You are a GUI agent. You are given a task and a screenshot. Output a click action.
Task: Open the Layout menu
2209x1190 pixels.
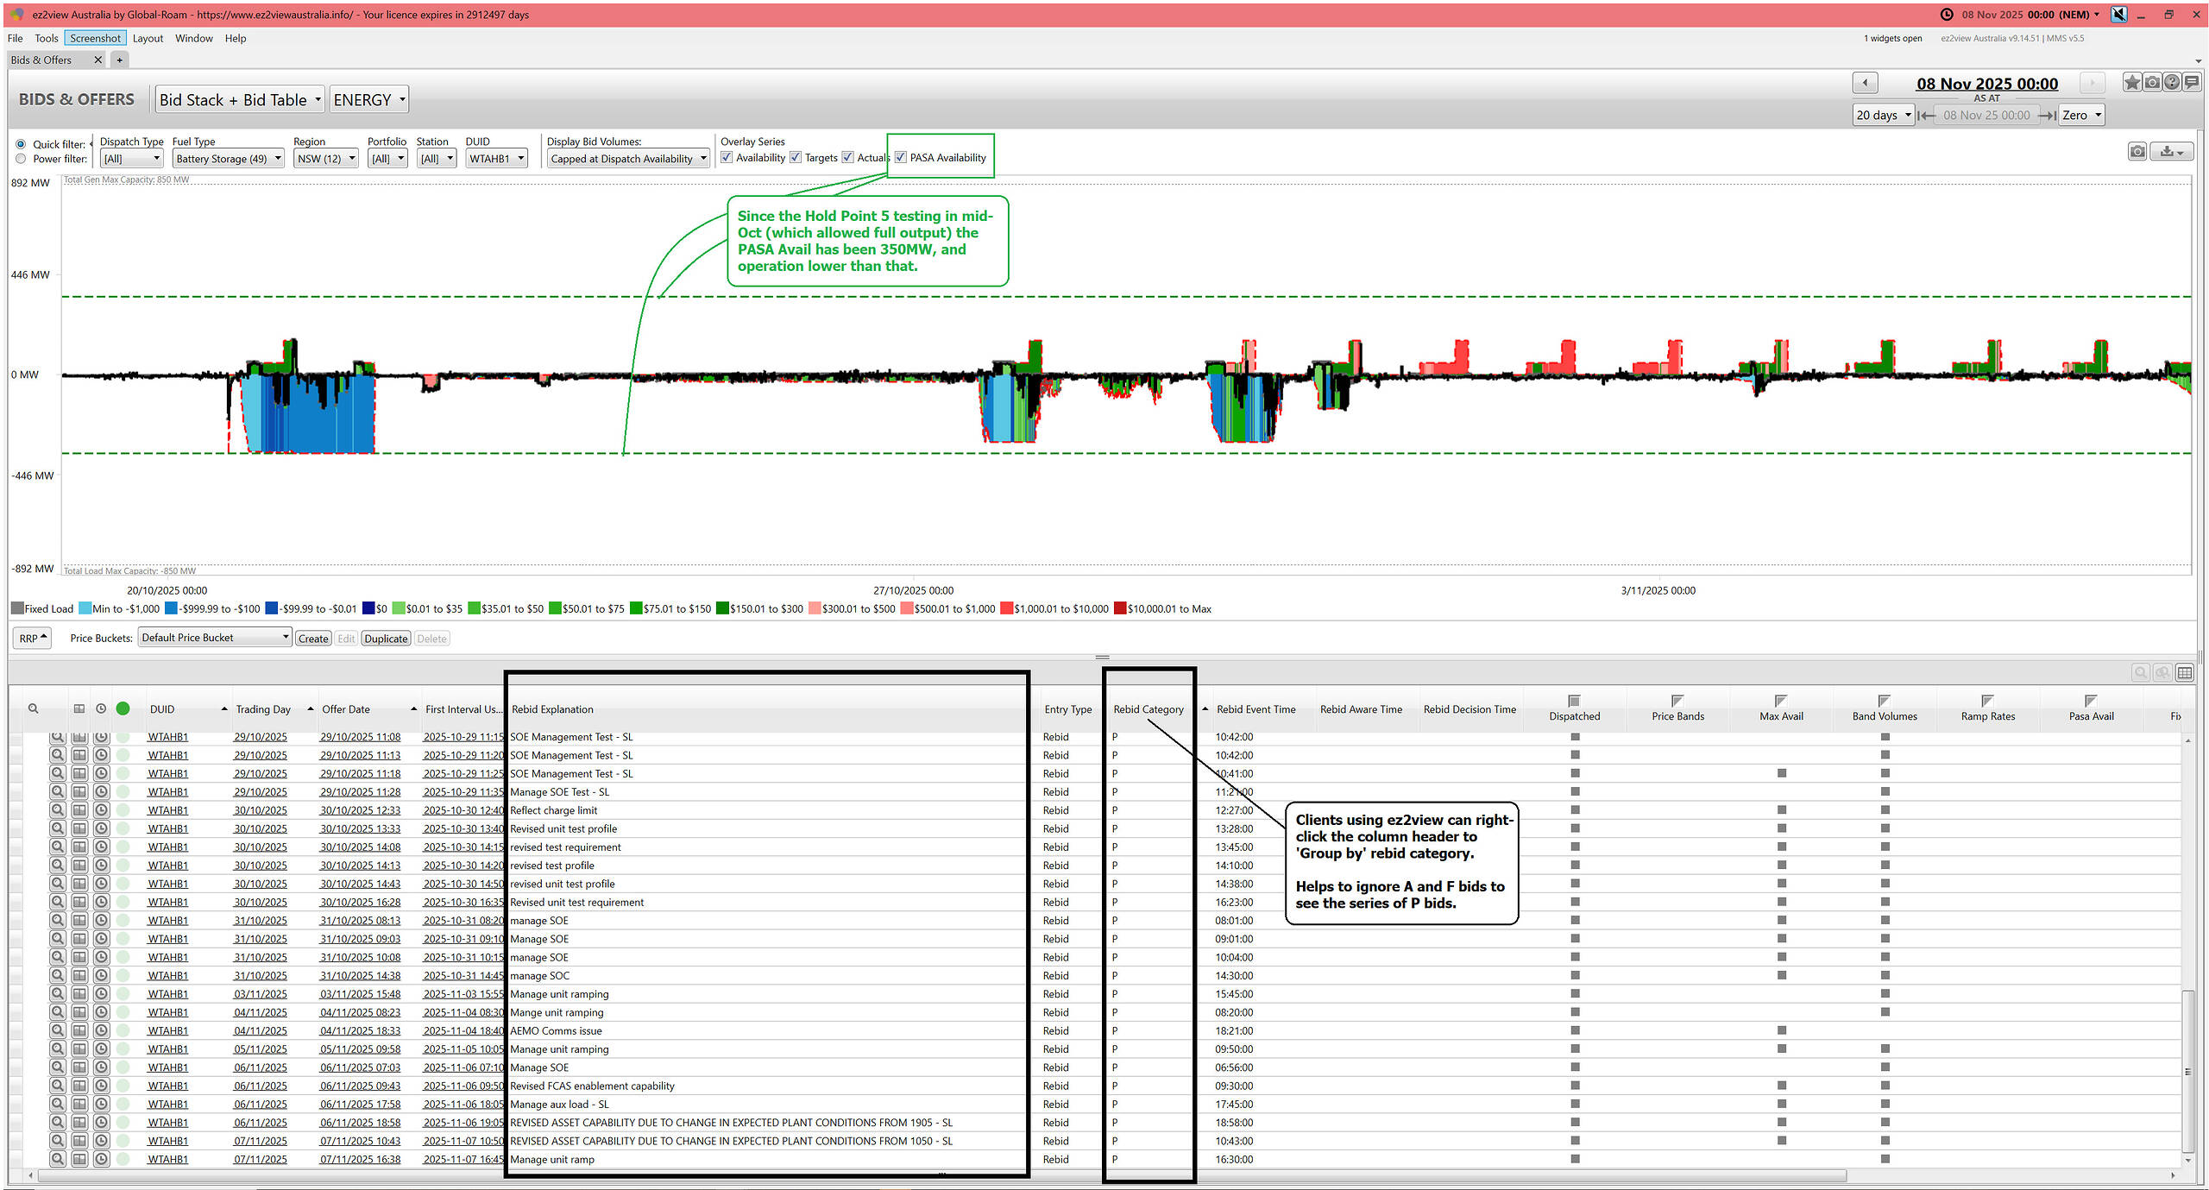(148, 38)
